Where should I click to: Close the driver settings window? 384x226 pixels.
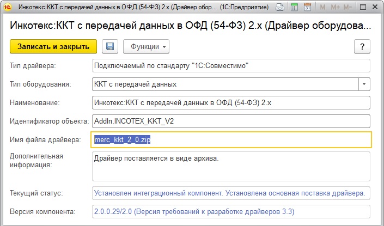pos(375,7)
